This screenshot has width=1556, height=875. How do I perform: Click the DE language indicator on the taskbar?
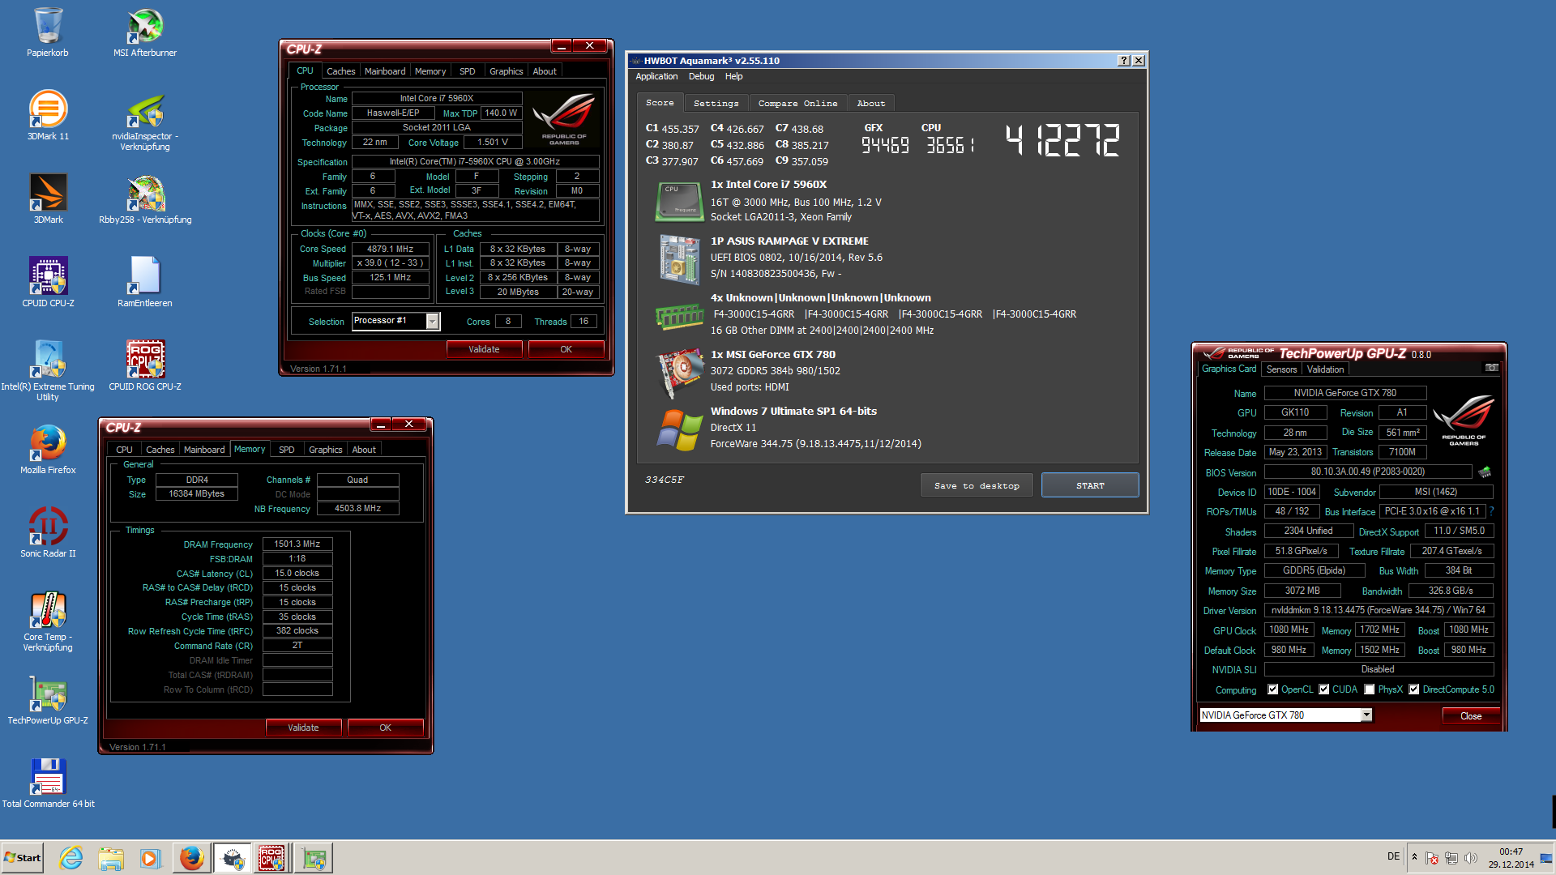[x=1393, y=856]
